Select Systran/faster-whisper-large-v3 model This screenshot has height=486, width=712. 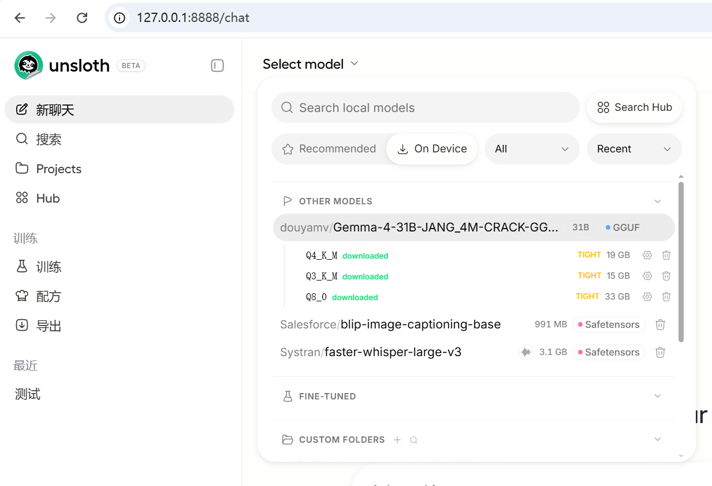pyautogui.click(x=371, y=352)
